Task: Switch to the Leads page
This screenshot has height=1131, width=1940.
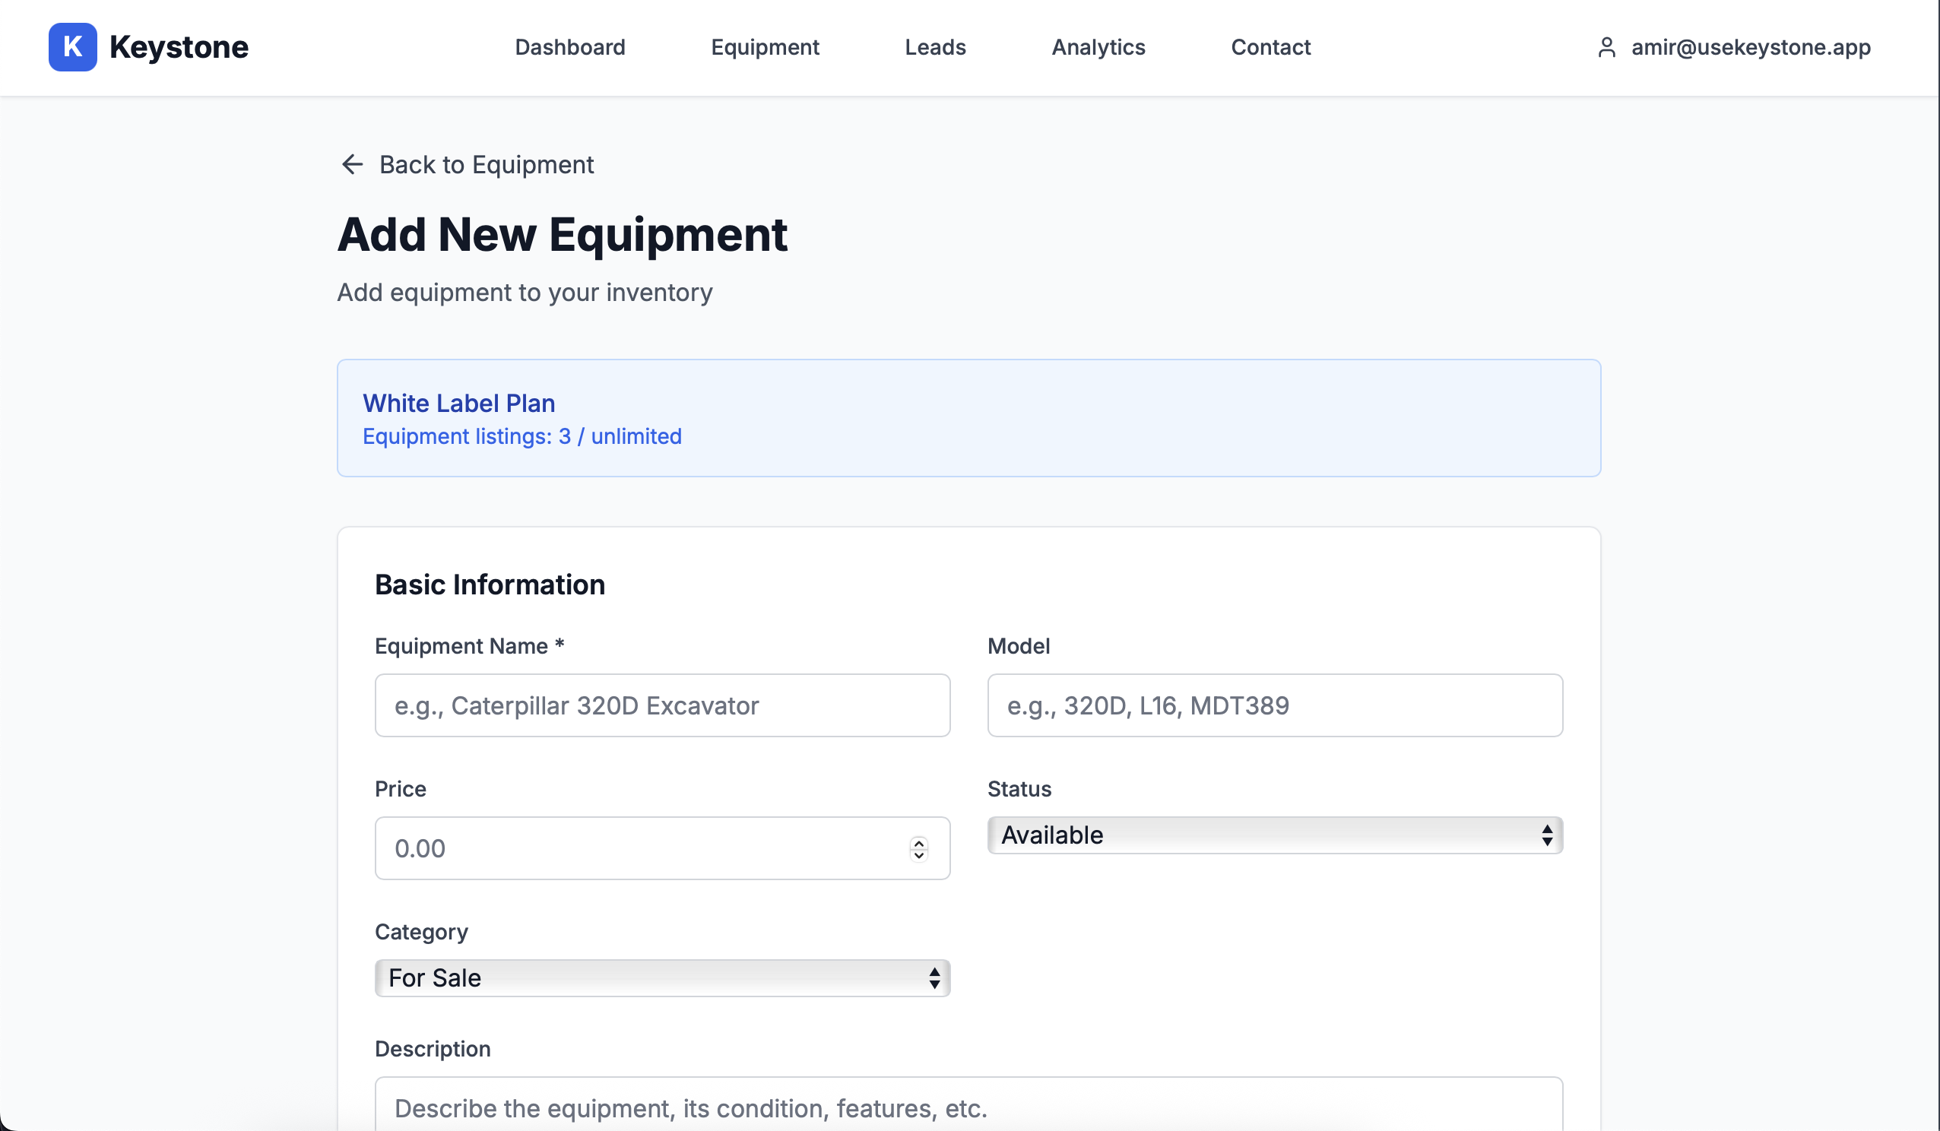Action: [x=934, y=47]
